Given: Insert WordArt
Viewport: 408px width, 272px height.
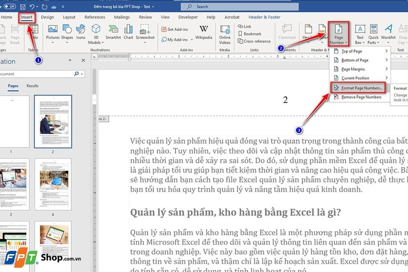Looking at the screenshot, I should [388, 34].
